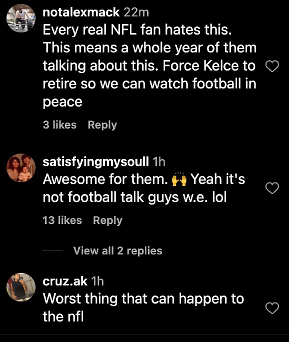Reply to satisfyingmysoull's comment

(x=108, y=221)
